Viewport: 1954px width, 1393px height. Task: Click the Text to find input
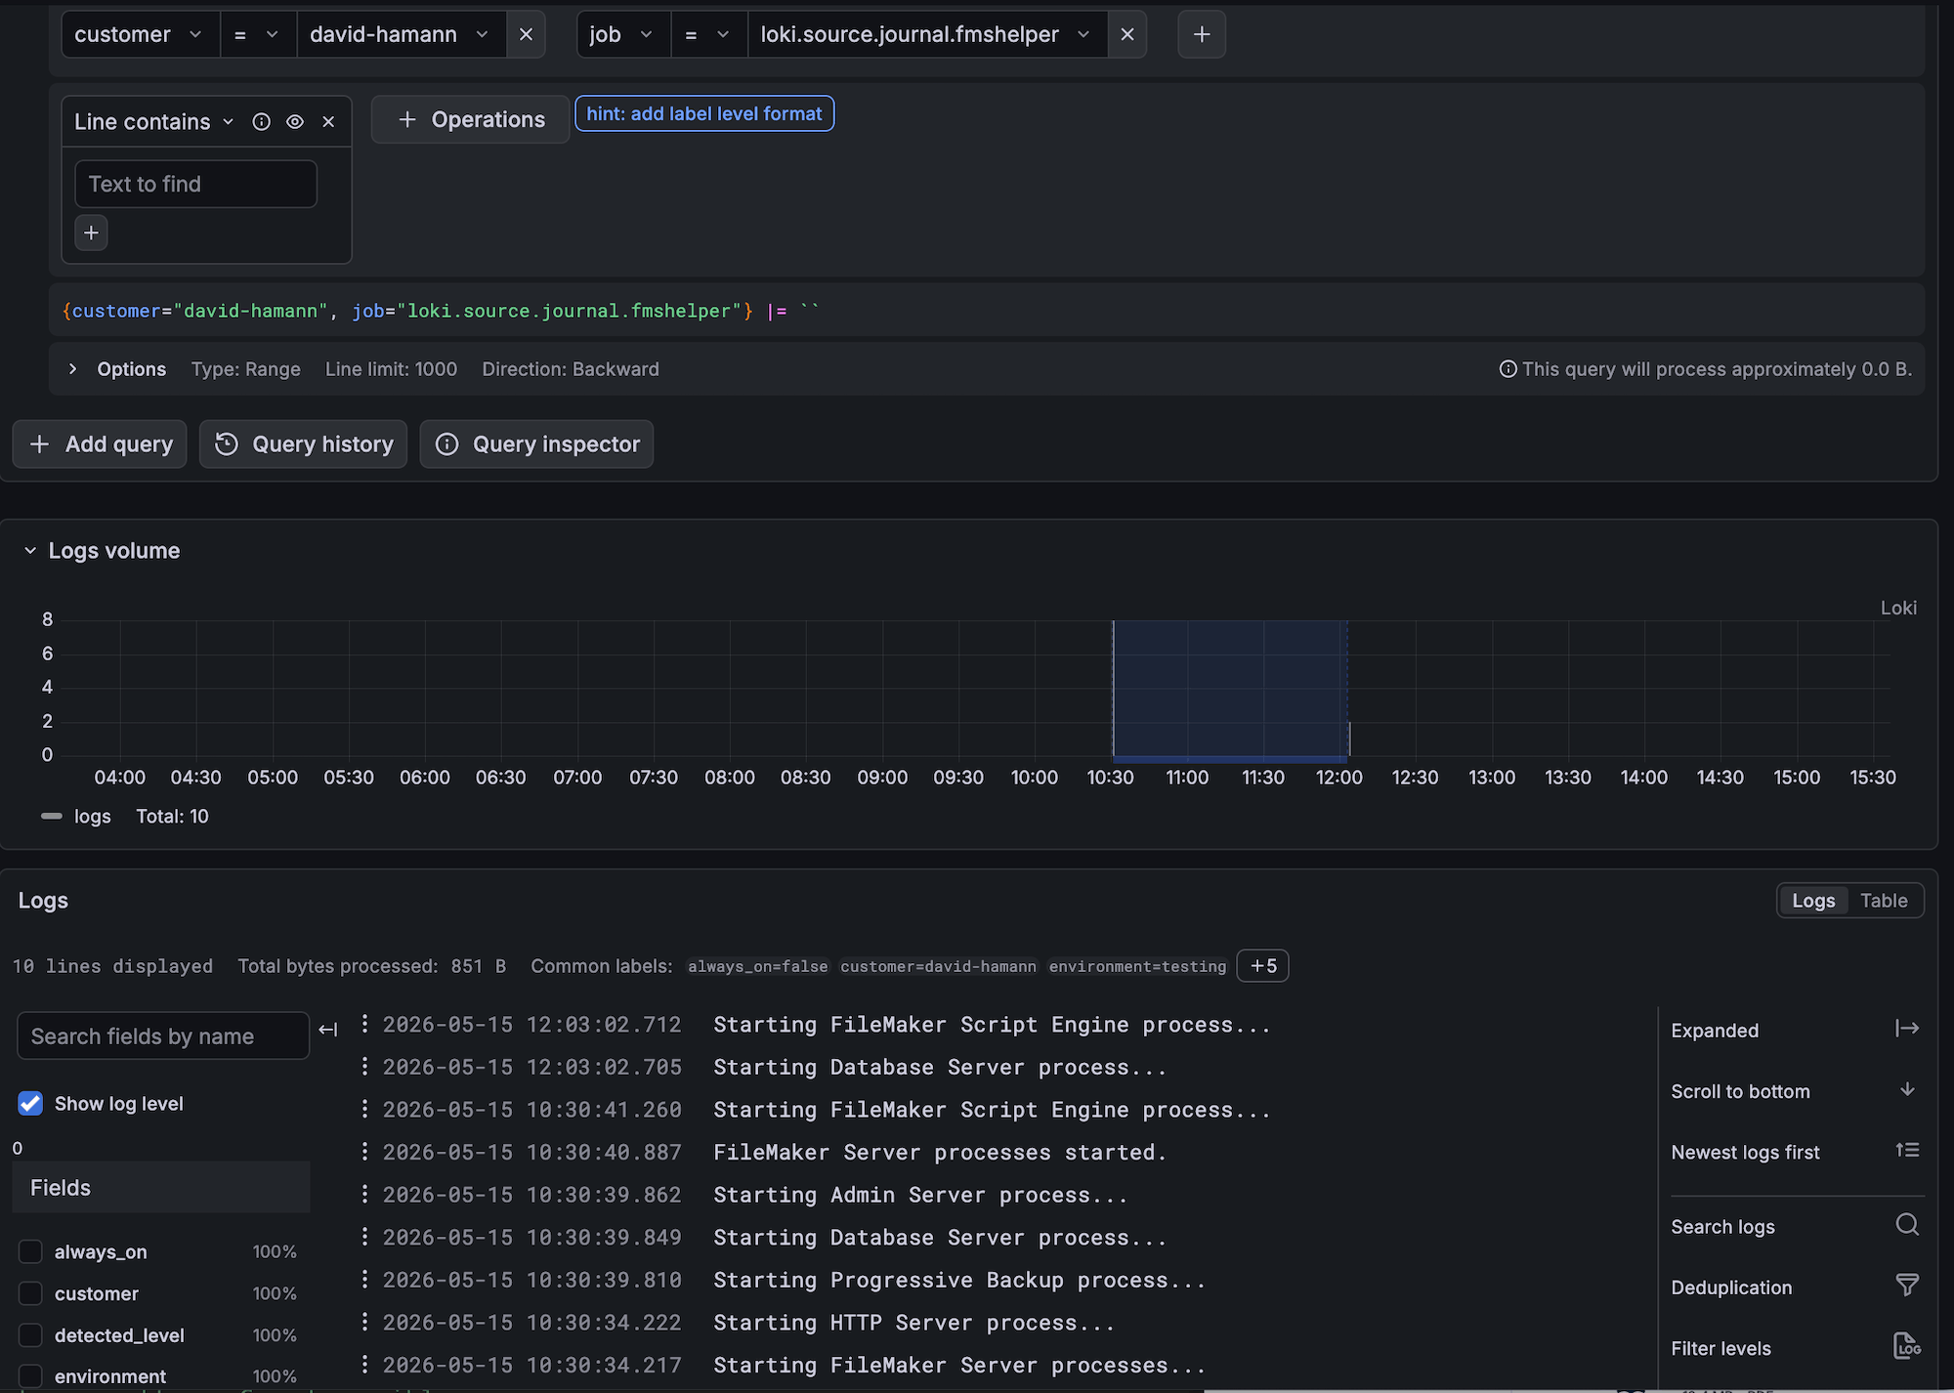(195, 184)
